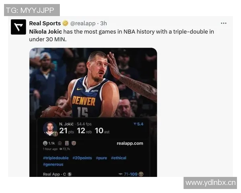Screen dimensions: 241x193
Task: Select the #tripledouble hashtag
Action: 56,158
